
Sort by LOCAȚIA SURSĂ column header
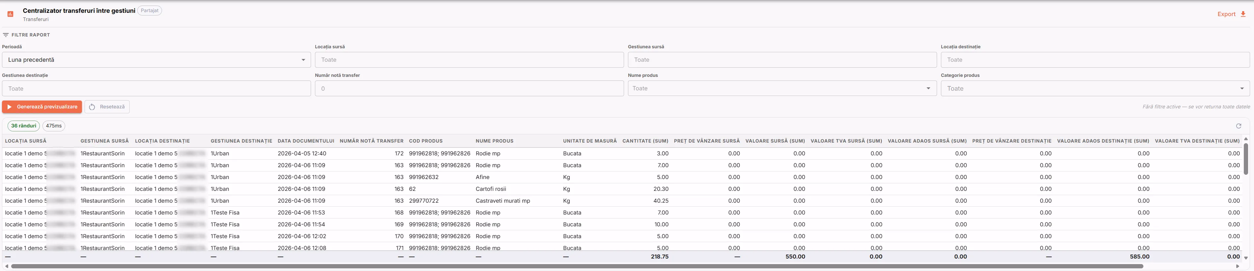point(26,141)
